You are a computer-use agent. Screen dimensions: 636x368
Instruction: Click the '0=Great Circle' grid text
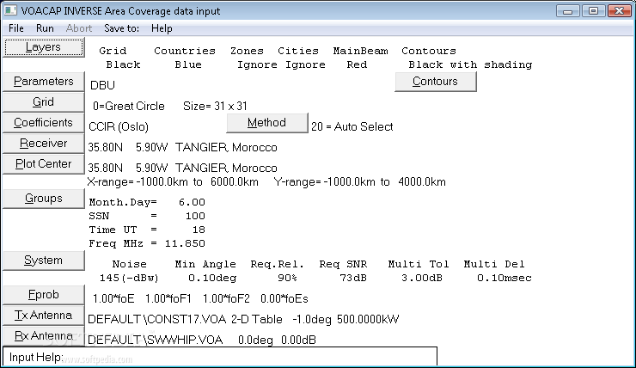pyautogui.click(x=129, y=106)
